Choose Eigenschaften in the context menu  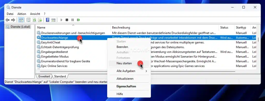point(129,86)
